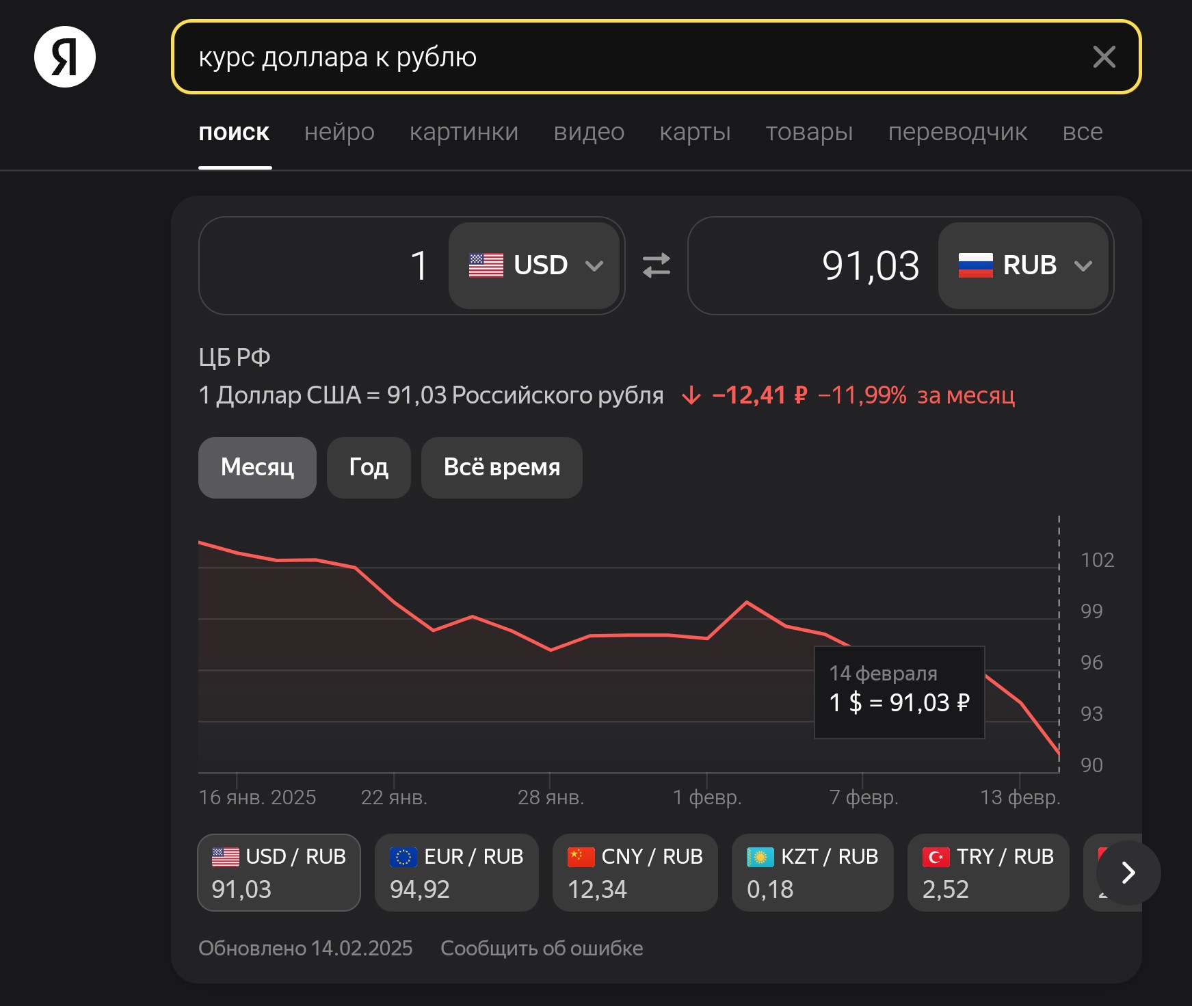Show all services via 'все'
1192x1006 pixels.
coord(1083,131)
